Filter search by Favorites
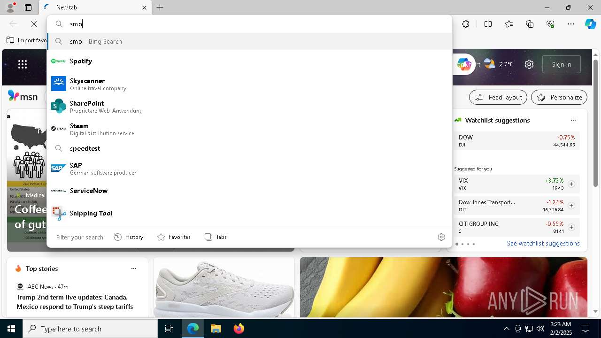The image size is (601, 338). tap(174, 237)
